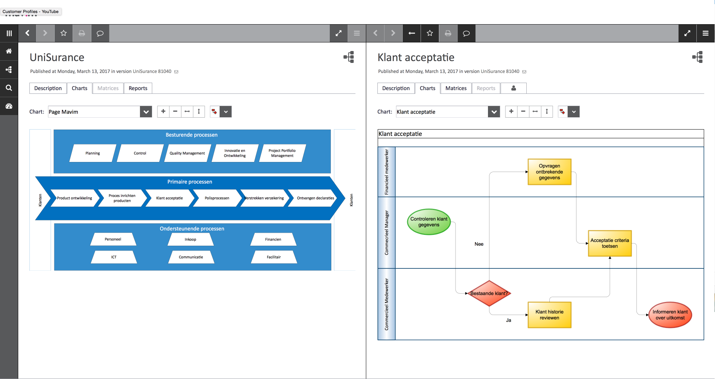
Task: Zoom out on the Page Mavim chart
Action: click(x=175, y=112)
